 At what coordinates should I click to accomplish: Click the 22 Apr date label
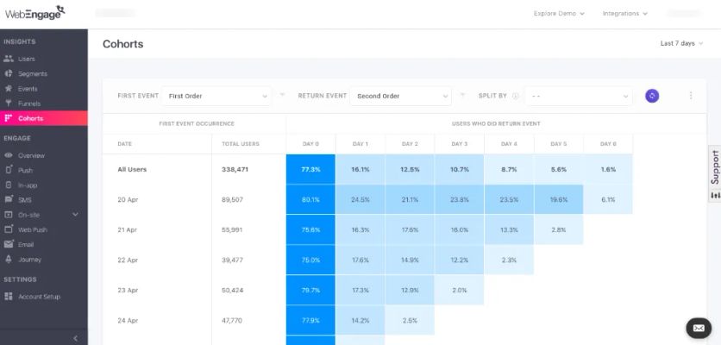pyautogui.click(x=128, y=260)
